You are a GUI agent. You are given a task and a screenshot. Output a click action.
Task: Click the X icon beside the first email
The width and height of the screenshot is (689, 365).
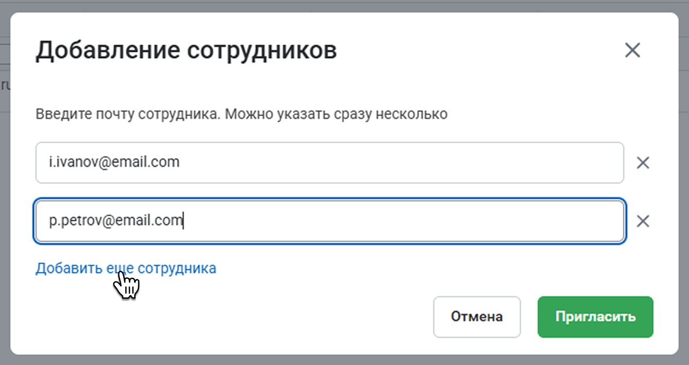[x=643, y=163]
